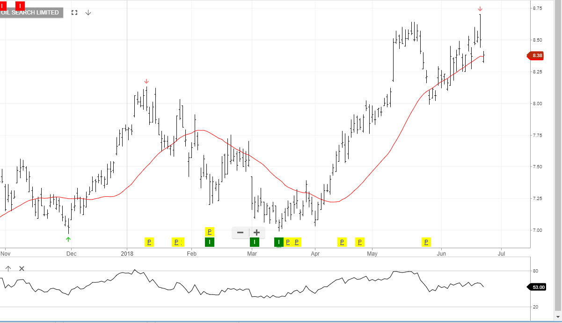Image resolution: width=562 pixels, height=323 pixels.
Task: Click the Dec label on the date axis
Action: pos(71,254)
